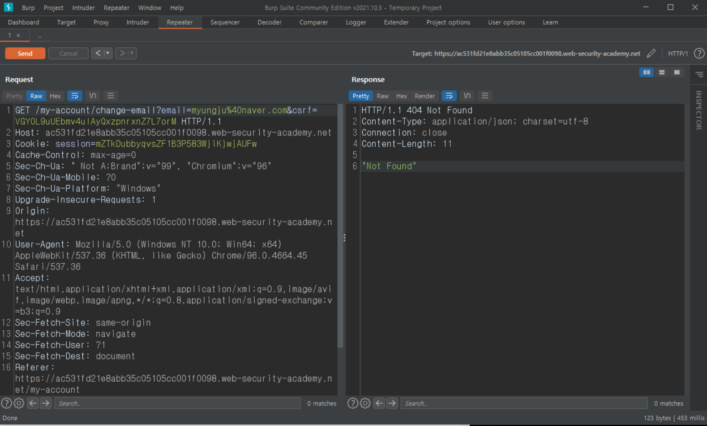Switch Request view to Hex
The width and height of the screenshot is (707, 426).
point(55,96)
